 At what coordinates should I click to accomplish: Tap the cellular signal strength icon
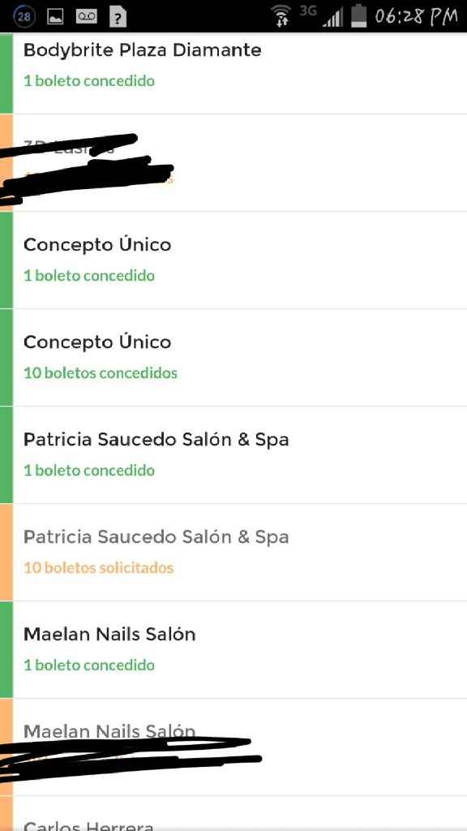pos(332,15)
